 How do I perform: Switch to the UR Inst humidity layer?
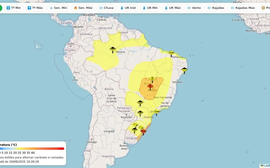point(128,8)
